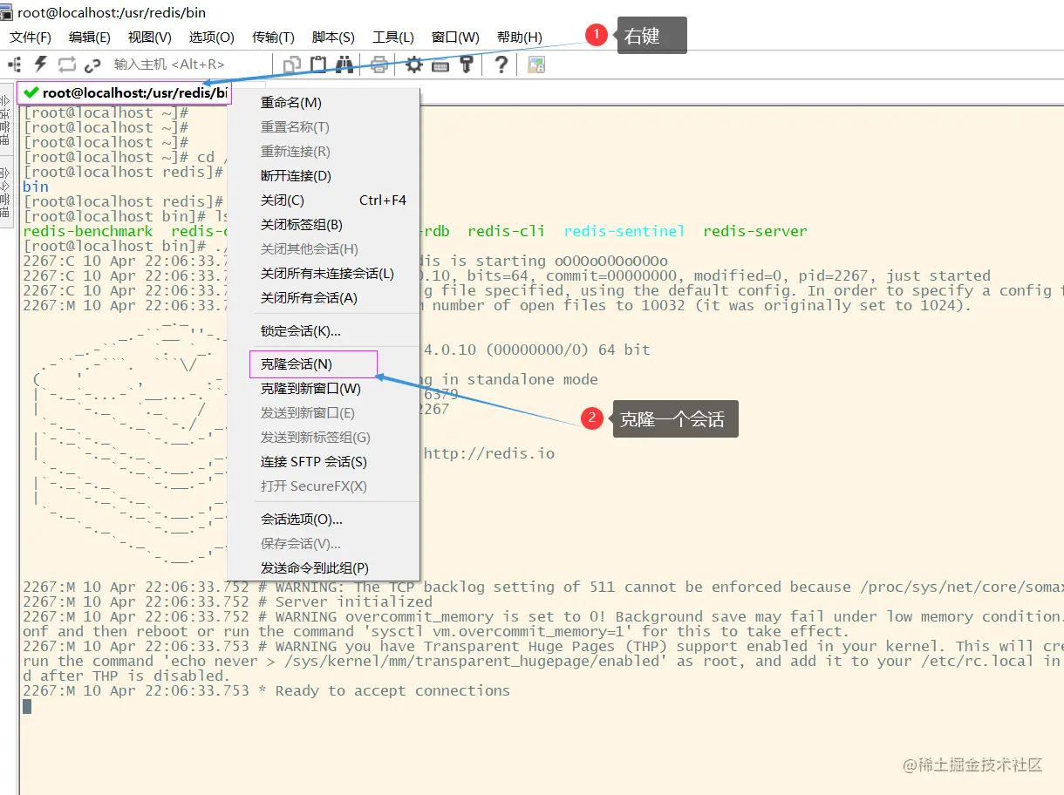Choose 克隆会话(N) menu entry

click(324, 364)
